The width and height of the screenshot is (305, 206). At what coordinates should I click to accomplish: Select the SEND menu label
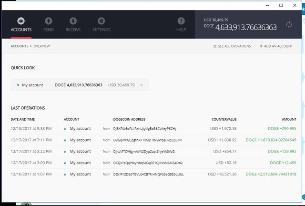(x=49, y=30)
